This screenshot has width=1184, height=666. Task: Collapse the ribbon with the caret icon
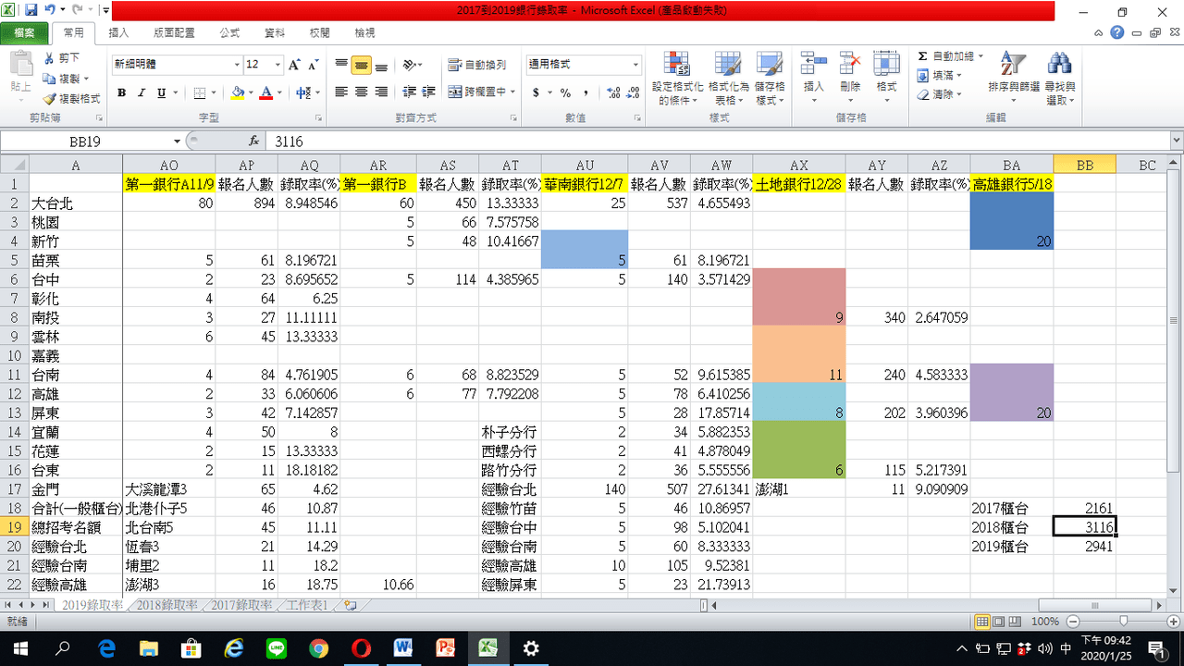pos(1100,32)
